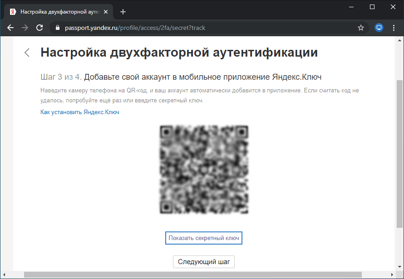The image size is (404, 279).
Task: Open the Как установить Яндекс.Ключ link
Action: [80, 112]
